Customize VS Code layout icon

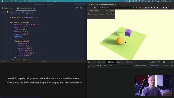[85, 4]
